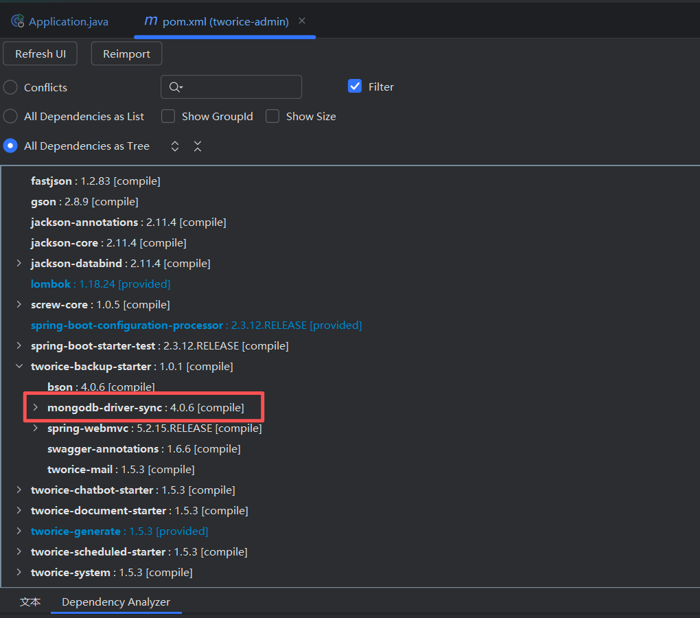The image size is (700, 618).
Task: Collapse tworice-backup-starter node
Action: pyautogui.click(x=19, y=366)
